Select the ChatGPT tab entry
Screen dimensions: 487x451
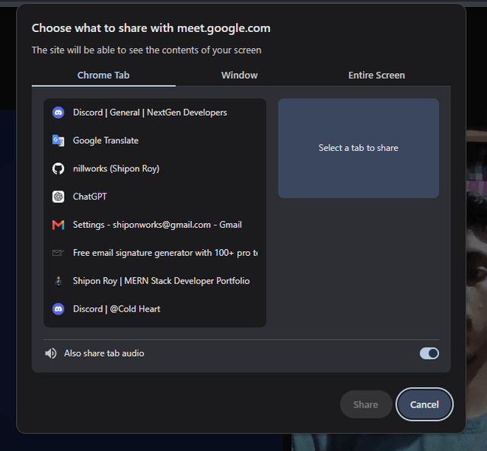pos(154,197)
